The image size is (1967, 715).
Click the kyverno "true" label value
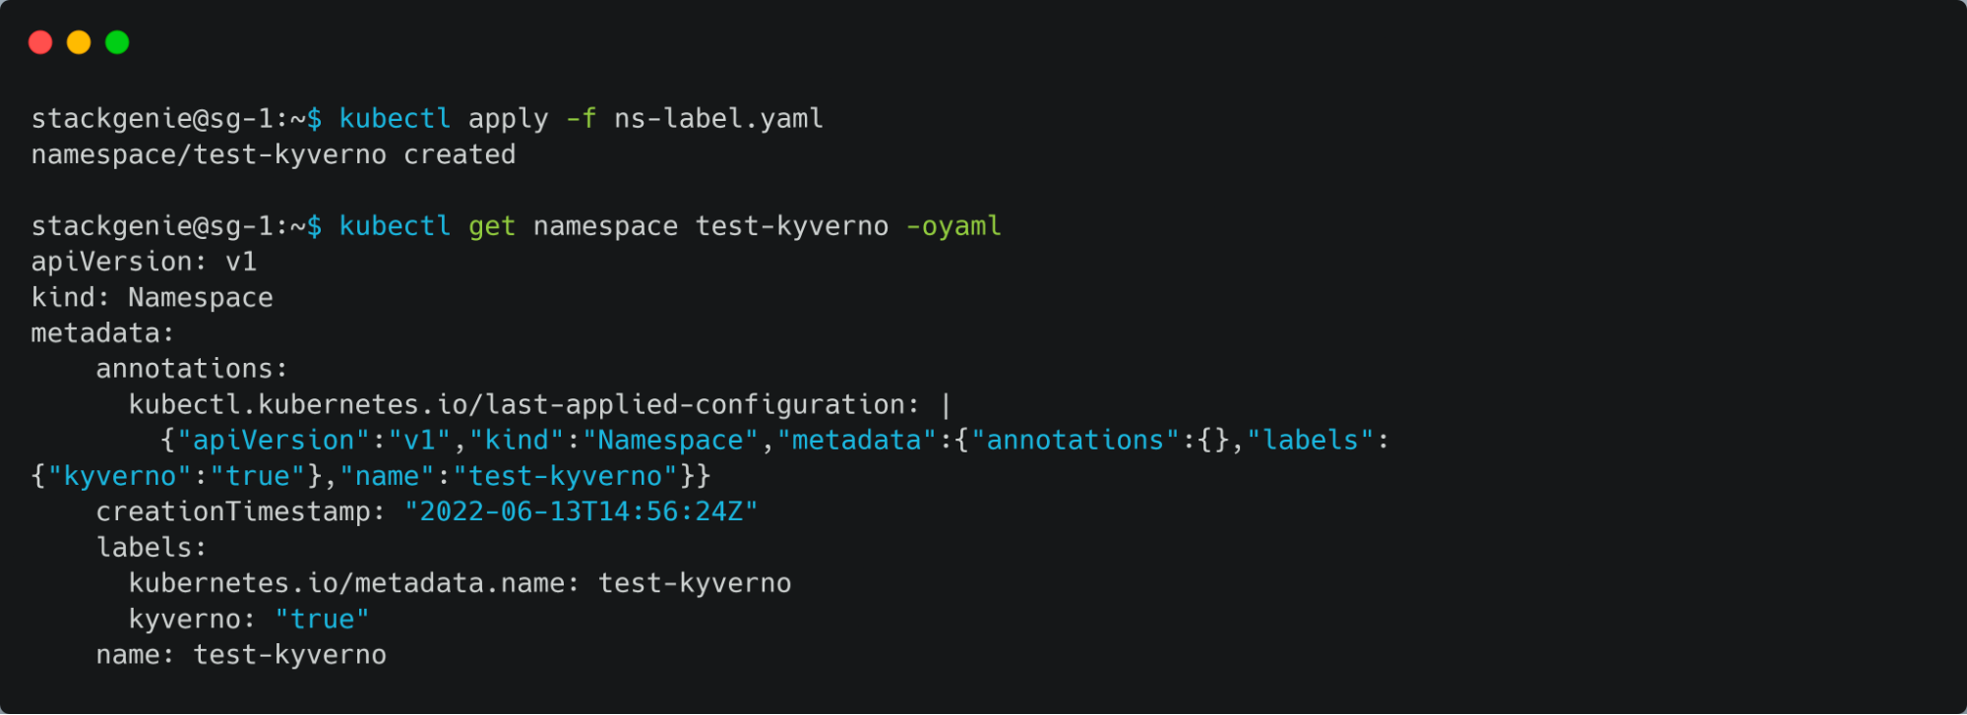click(x=322, y=620)
